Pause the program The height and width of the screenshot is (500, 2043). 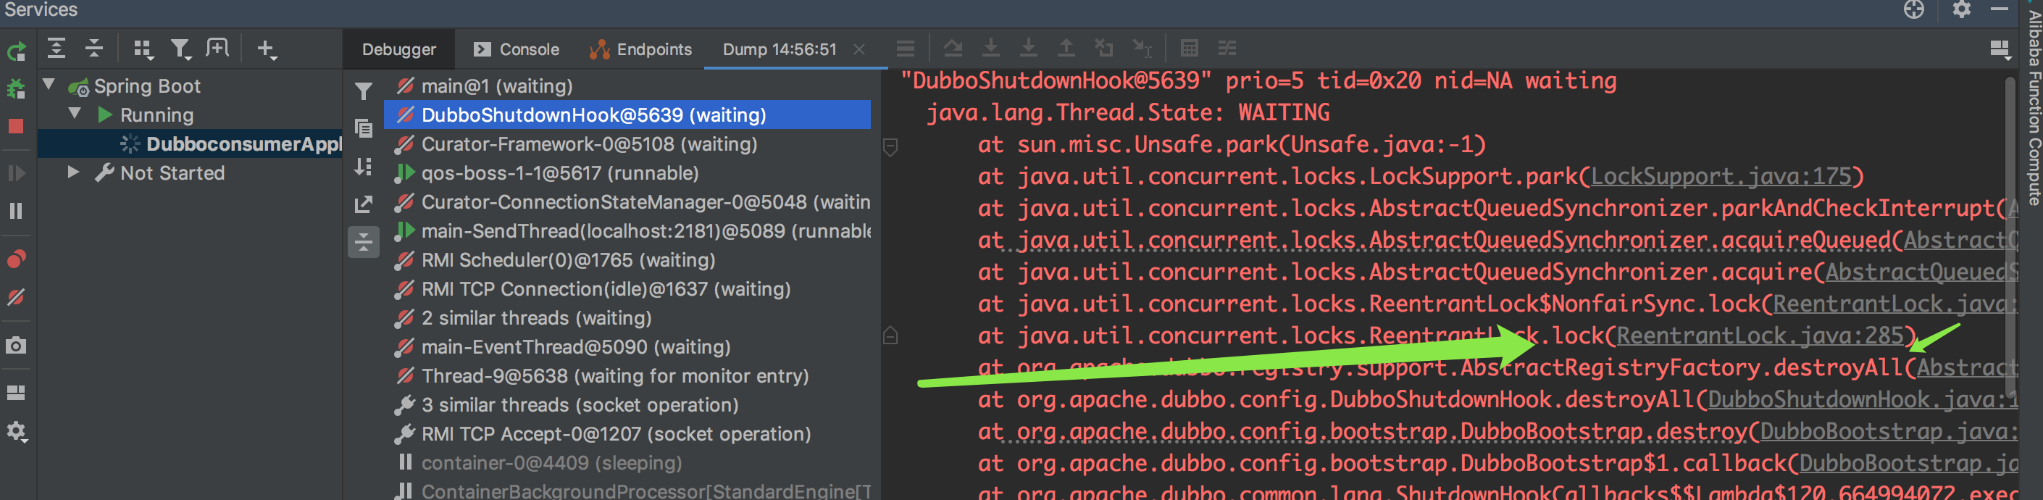17,210
